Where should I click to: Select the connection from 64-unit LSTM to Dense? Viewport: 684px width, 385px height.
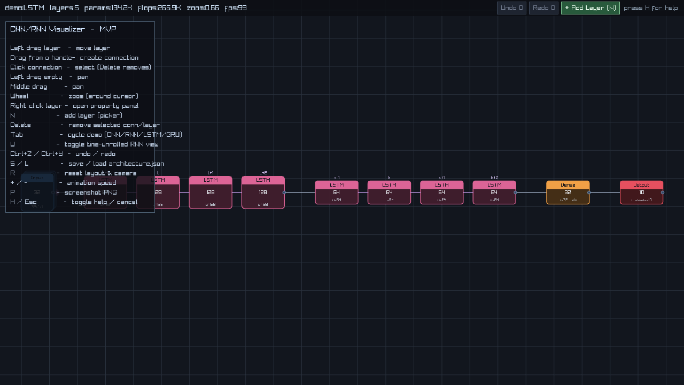(x=531, y=192)
